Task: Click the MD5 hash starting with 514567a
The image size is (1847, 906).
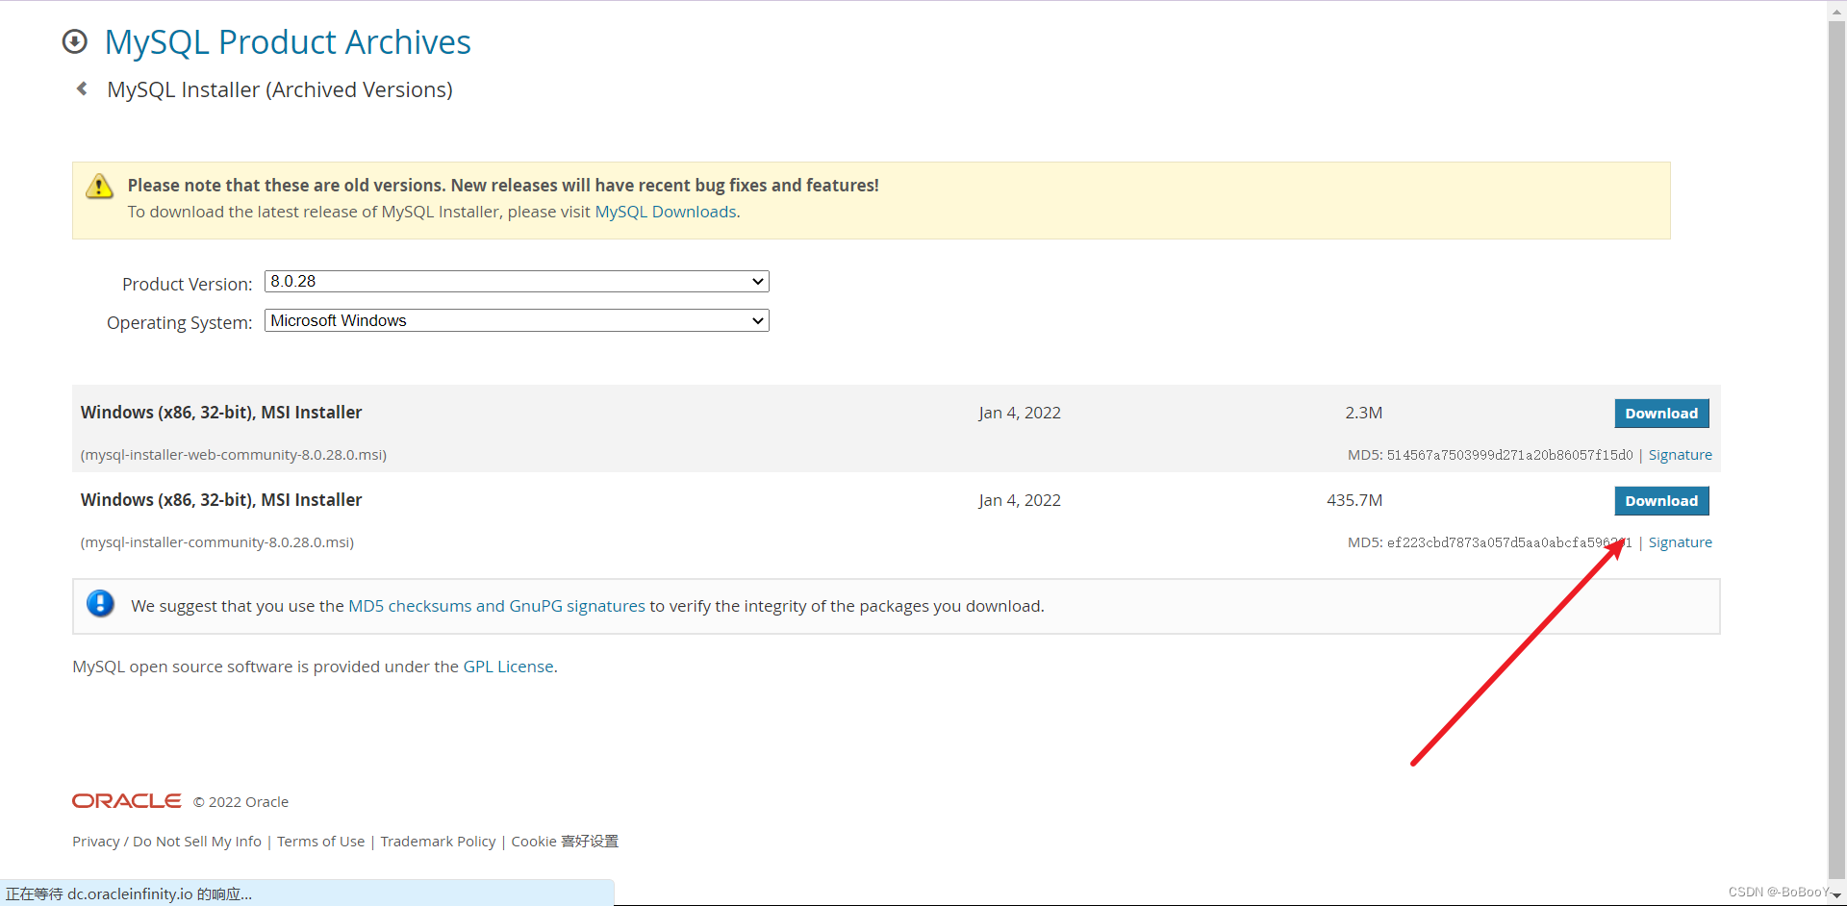Action: point(1509,455)
